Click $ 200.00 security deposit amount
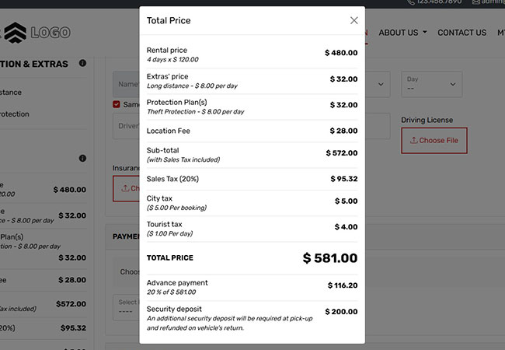 coord(341,312)
